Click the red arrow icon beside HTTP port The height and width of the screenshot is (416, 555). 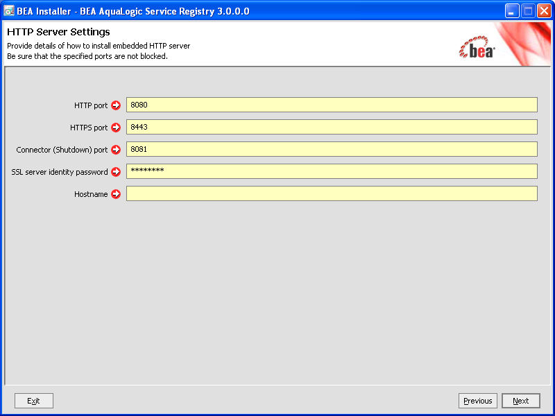pyautogui.click(x=116, y=105)
